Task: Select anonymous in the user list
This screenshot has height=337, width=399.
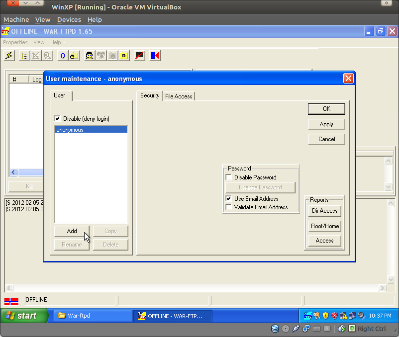Action: [91, 130]
